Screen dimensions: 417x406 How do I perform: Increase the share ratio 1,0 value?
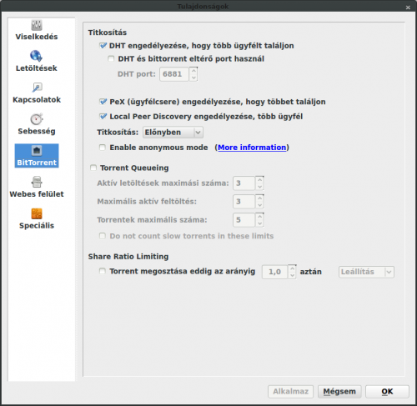pos(292,268)
